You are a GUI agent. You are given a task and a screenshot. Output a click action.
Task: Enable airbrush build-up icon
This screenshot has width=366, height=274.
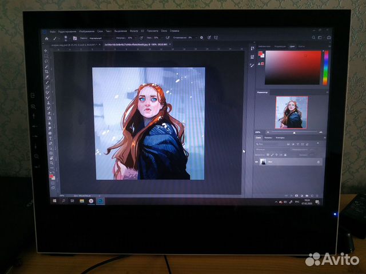pyautogui.click(x=168, y=38)
